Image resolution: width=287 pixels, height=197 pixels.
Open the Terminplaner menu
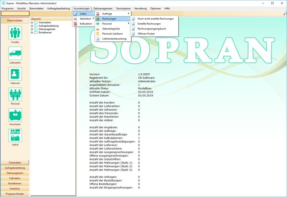[123, 8]
